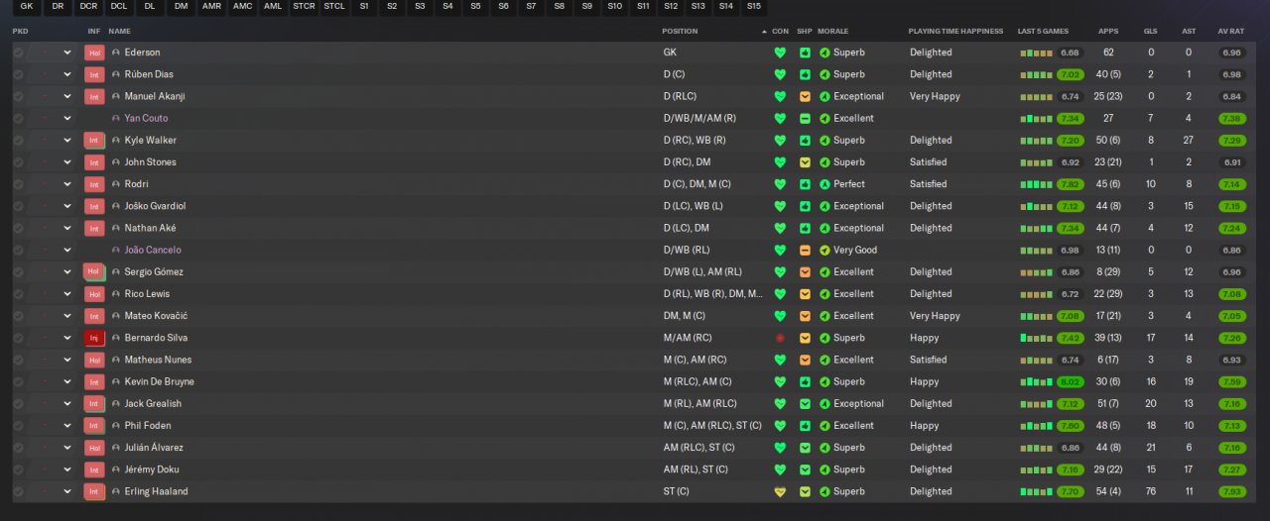This screenshot has width=1270, height=521.
Task: Select the STCL position button
Action: tap(334, 6)
